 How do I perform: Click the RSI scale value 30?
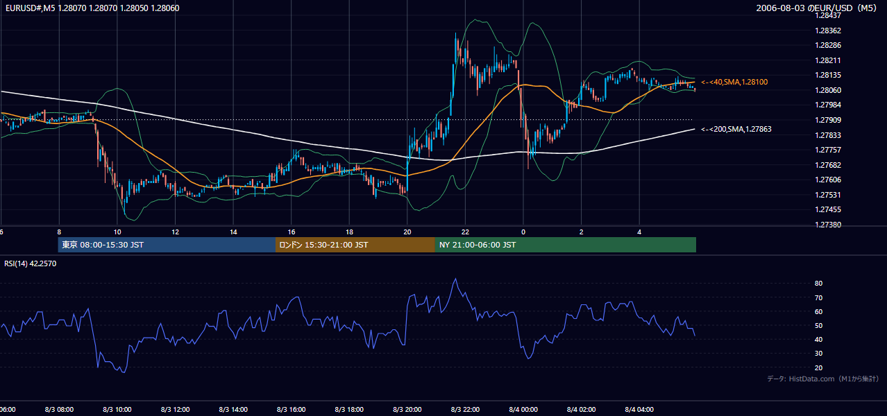click(x=818, y=354)
